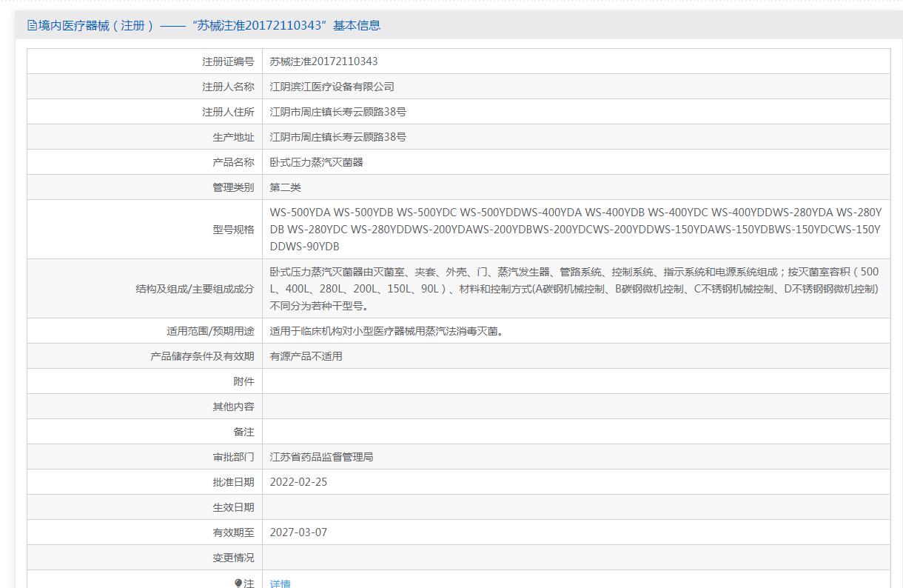Click the 适用范围 intended use text
This screenshot has width=903, height=588.
coord(387,331)
